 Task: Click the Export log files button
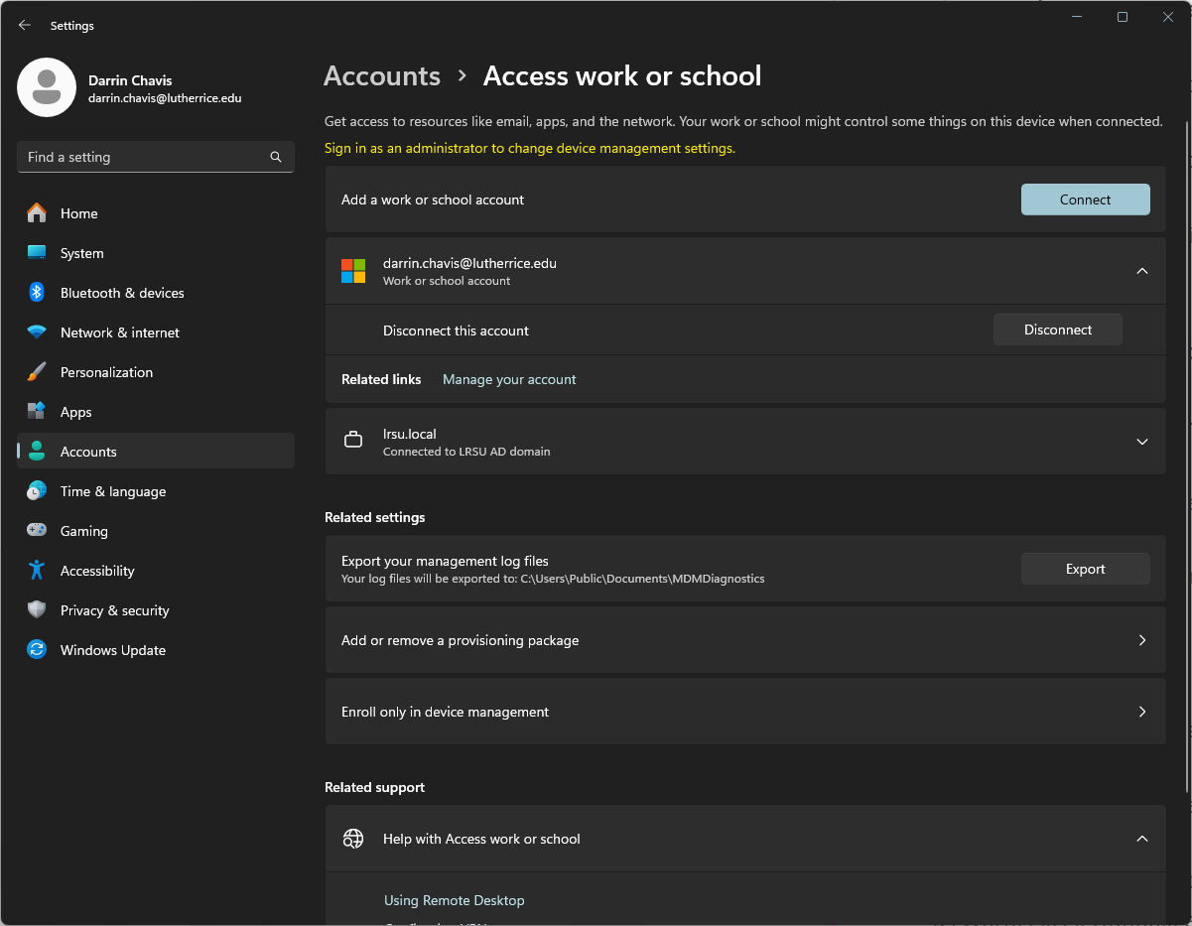click(x=1086, y=569)
